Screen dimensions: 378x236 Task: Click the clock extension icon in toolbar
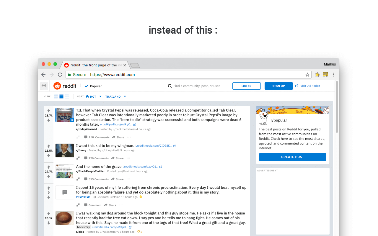[x=317, y=75]
